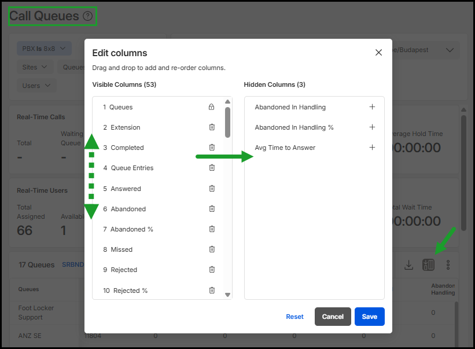Add Avg Time to Answer using plus icon

(x=372, y=147)
